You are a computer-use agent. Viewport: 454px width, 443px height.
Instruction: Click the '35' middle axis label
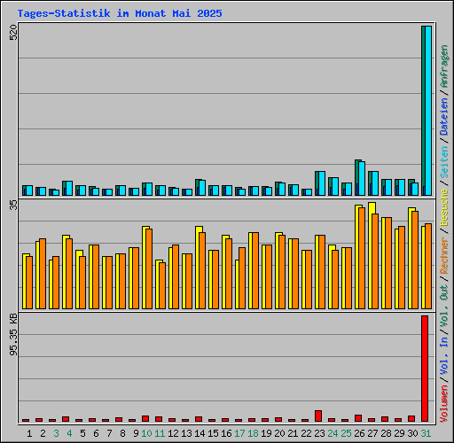(13, 205)
